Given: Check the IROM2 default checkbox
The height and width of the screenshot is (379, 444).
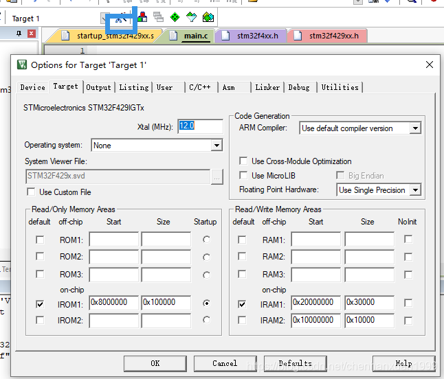Looking at the screenshot, I should pos(40,320).
